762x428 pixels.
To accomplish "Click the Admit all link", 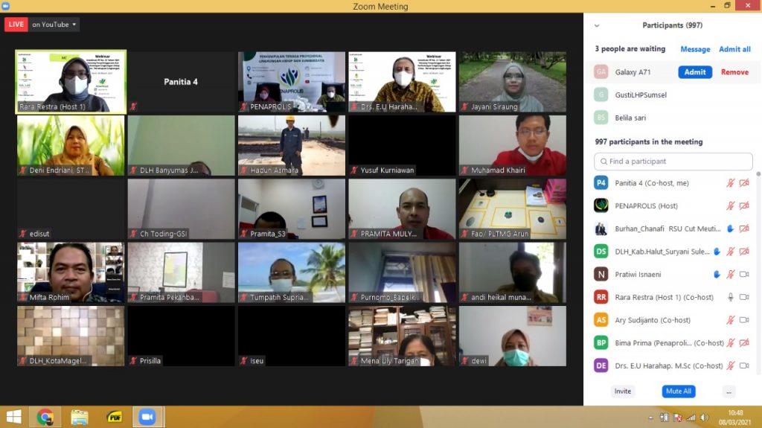I will (734, 49).
